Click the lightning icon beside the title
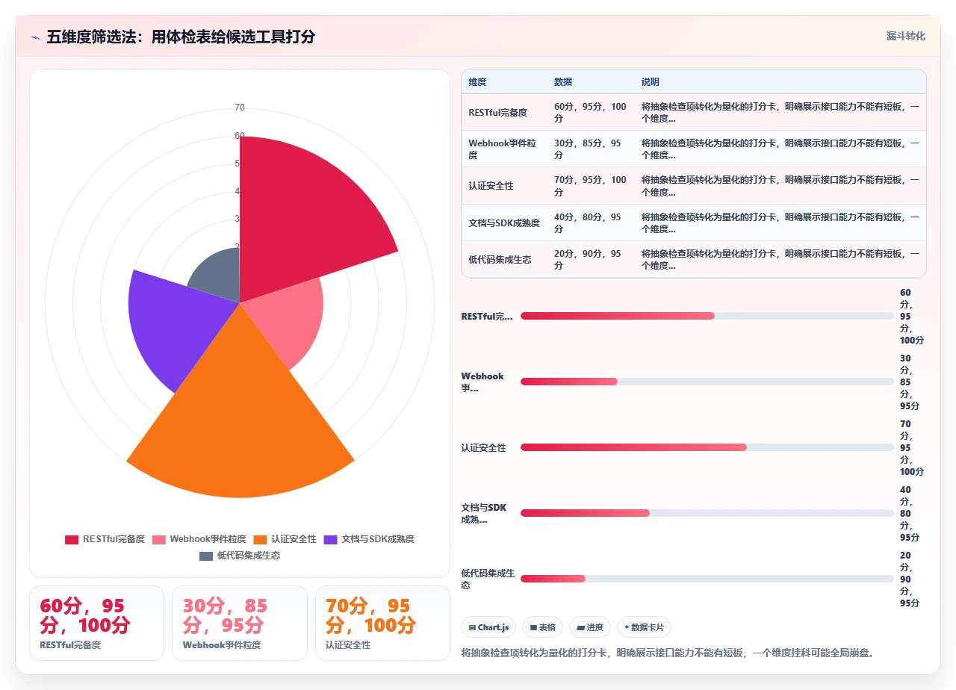The width and height of the screenshot is (956, 690). [35, 37]
